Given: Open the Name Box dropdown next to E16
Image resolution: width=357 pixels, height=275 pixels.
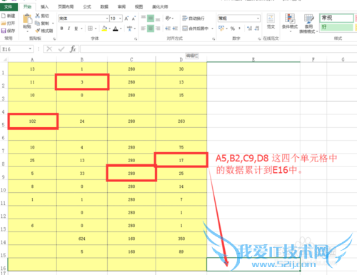Looking at the screenshot, I should [x=30, y=49].
